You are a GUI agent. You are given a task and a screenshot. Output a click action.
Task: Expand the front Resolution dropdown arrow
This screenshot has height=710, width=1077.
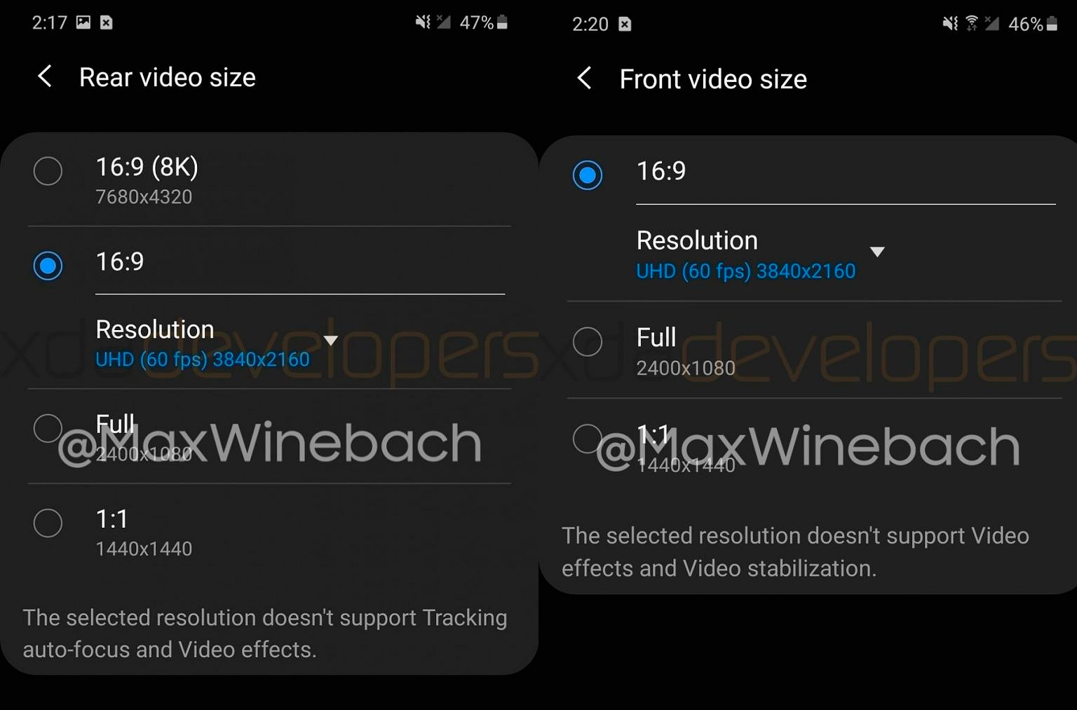click(x=877, y=252)
